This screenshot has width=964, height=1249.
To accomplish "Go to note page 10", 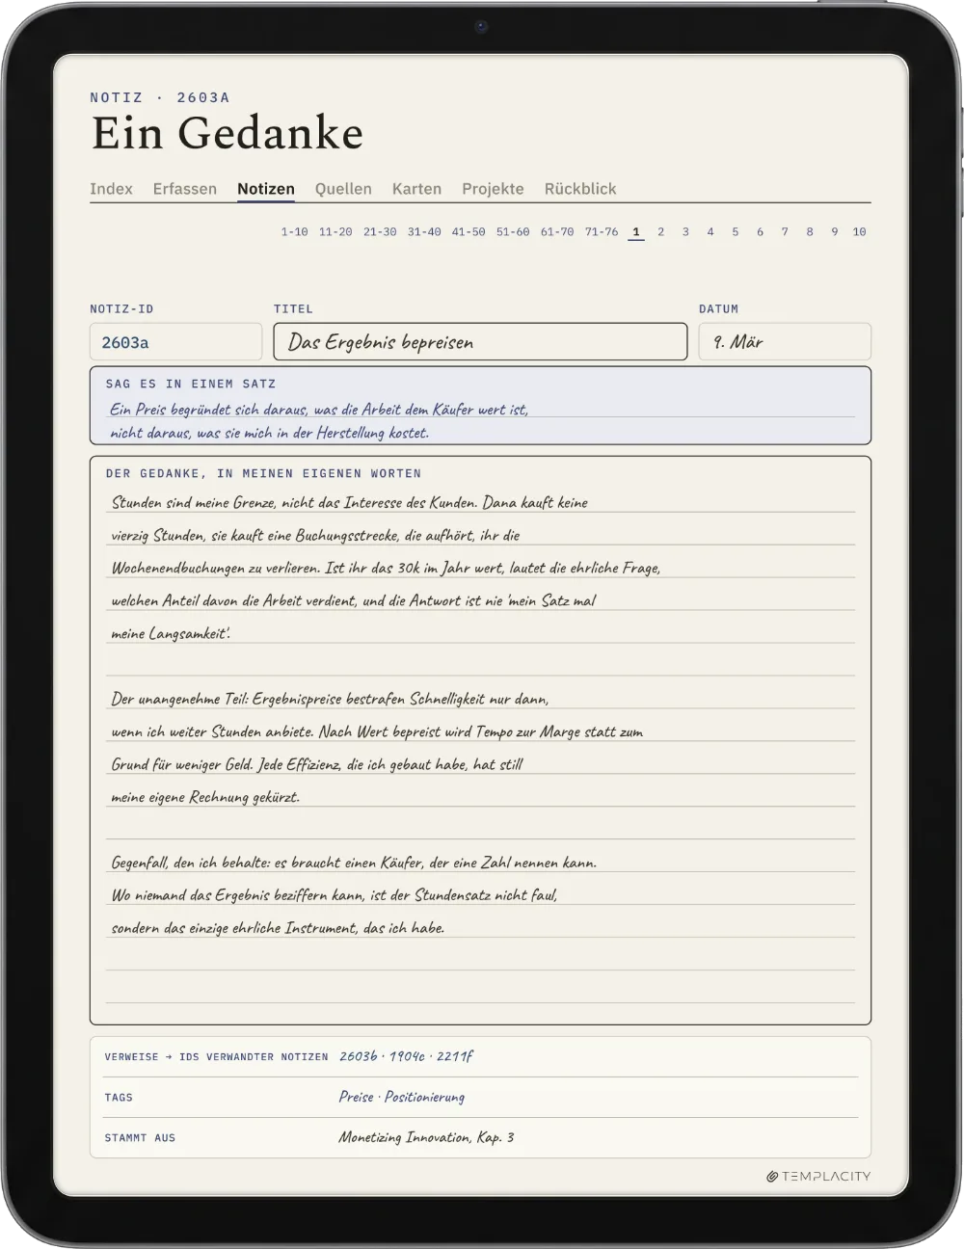I will point(859,232).
